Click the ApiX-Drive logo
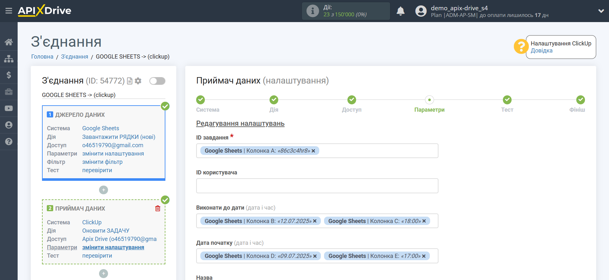The width and height of the screenshot is (609, 280). (45, 11)
